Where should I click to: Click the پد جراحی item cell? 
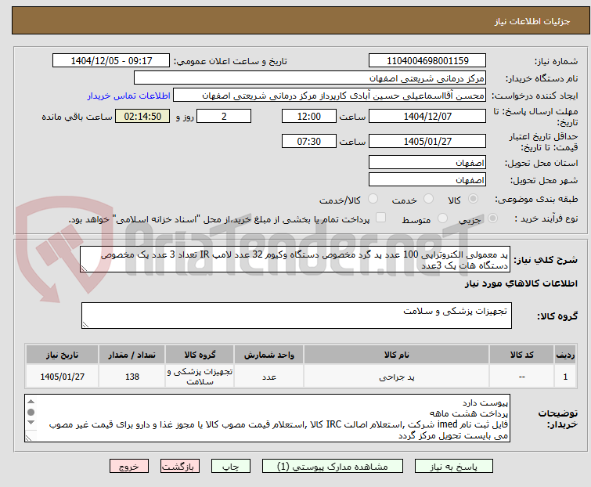point(397,377)
